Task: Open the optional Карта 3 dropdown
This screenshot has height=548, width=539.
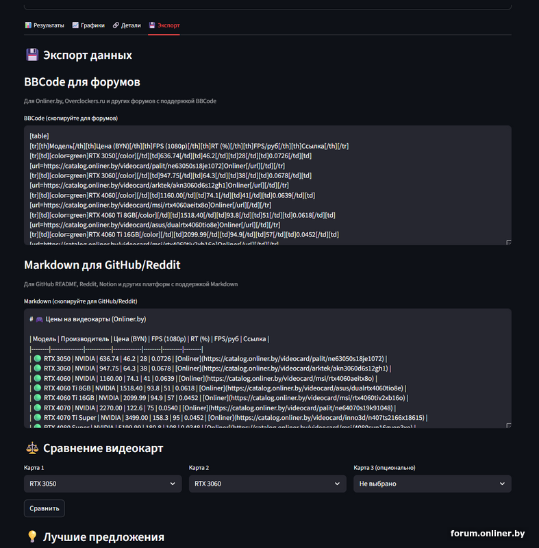Action: (432, 484)
